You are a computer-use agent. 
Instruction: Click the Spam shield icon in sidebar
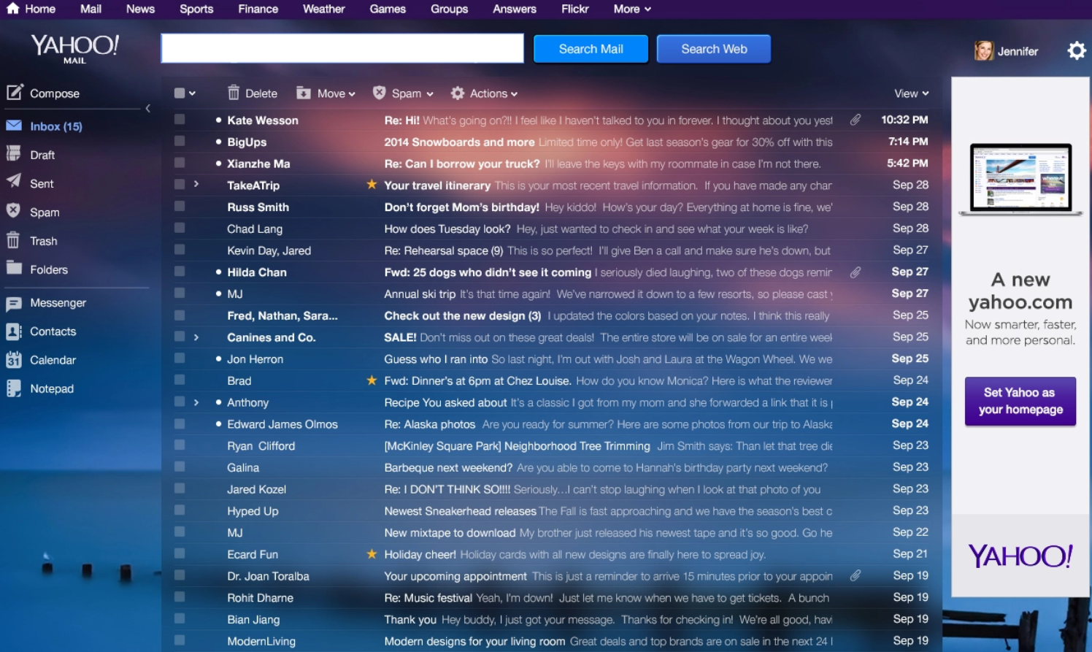tap(13, 211)
